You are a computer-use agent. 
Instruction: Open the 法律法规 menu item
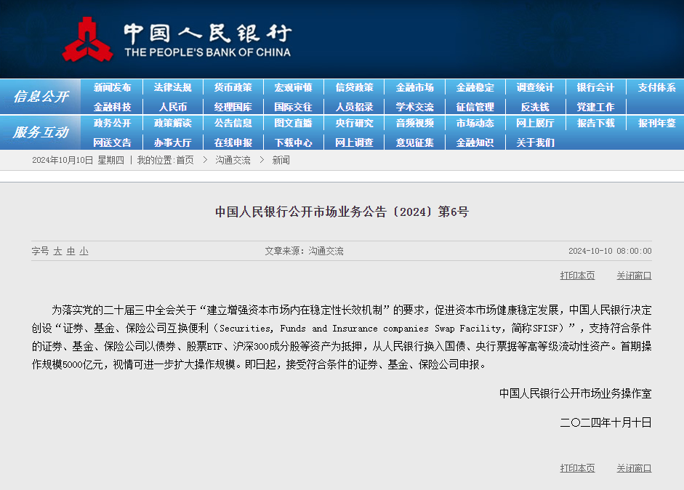[173, 87]
